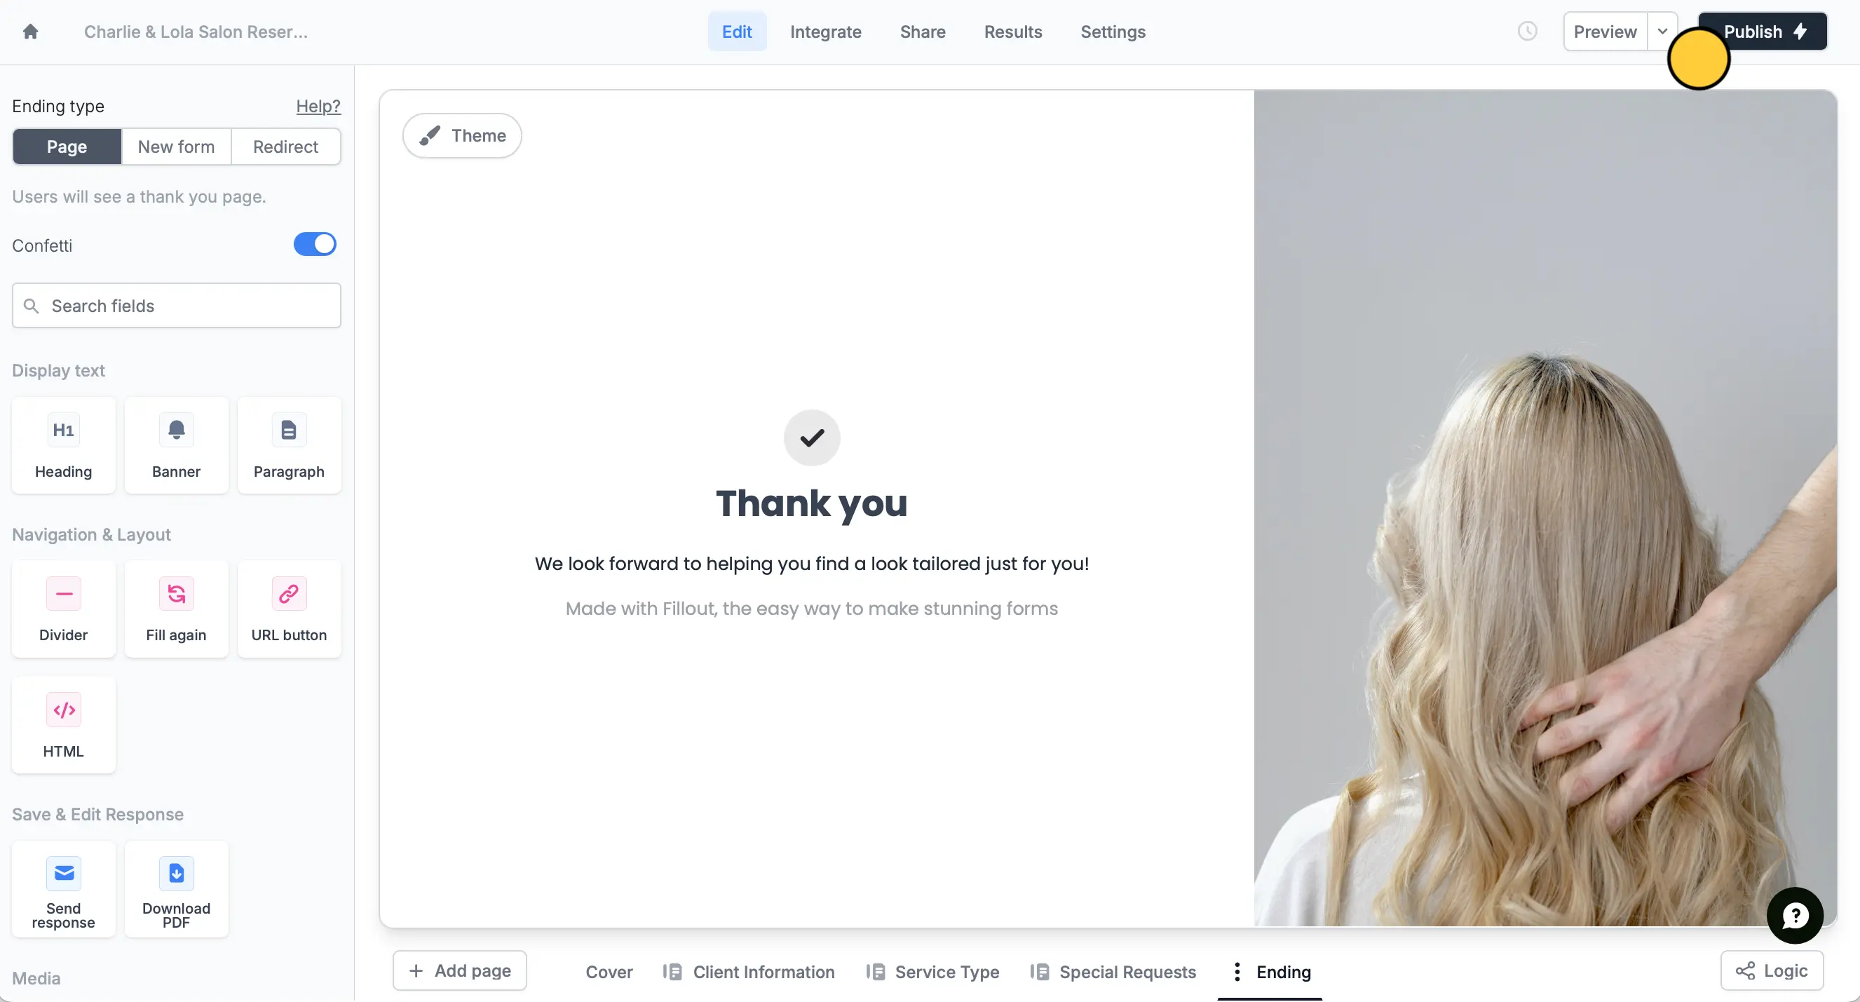Toggle the Confetti switch off
This screenshot has width=1860, height=1002.
[x=315, y=245]
